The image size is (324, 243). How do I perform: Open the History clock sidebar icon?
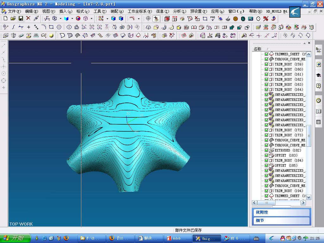[318, 100]
